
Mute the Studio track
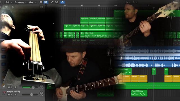[x=9, y=87]
